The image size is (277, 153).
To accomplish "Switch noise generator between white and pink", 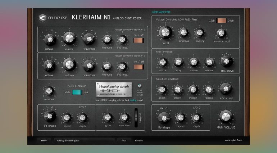I will [x=77, y=93].
